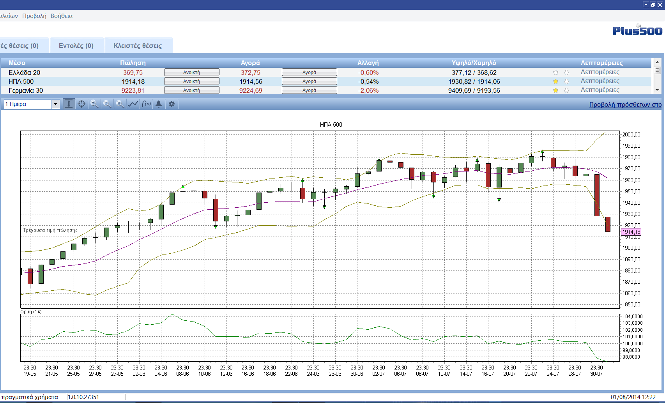This screenshot has height=403, width=665.
Task: Open the f(x) indicators menu
Action: tap(146, 104)
